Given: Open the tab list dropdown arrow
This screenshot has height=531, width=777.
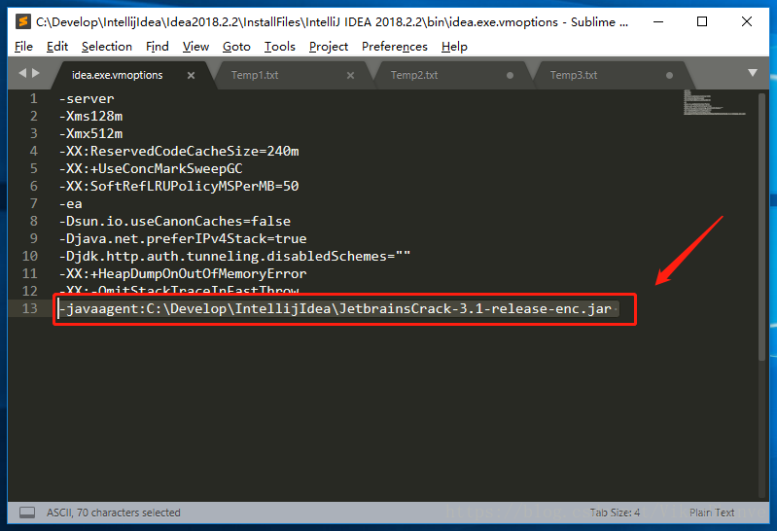Looking at the screenshot, I should coord(753,73).
